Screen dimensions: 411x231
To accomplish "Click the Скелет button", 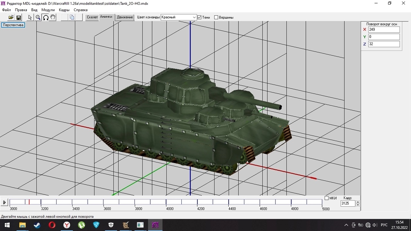I will 92,17.
